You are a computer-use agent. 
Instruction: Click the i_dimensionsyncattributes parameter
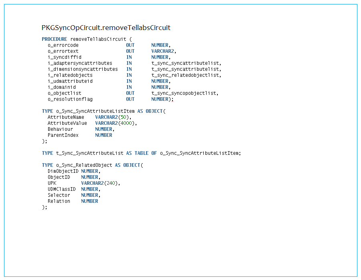[83, 69]
